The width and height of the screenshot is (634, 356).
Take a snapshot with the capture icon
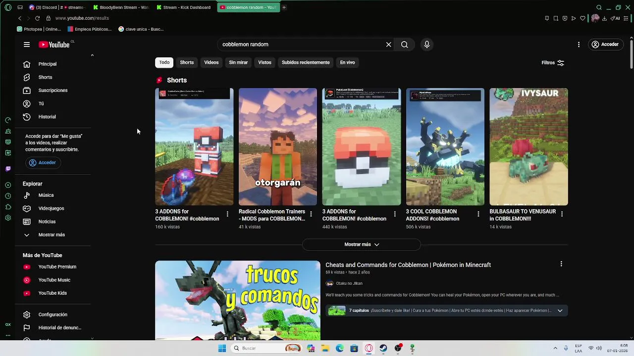tap(556, 18)
